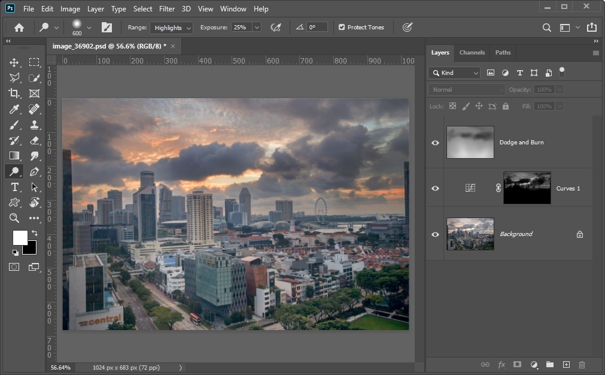Switch to the Channels tab
The image size is (605, 375).
point(472,53)
